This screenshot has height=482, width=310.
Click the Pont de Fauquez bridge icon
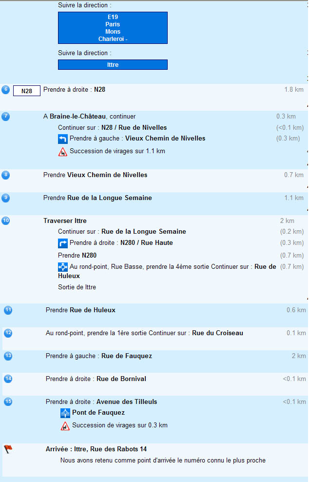coord(65,413)
